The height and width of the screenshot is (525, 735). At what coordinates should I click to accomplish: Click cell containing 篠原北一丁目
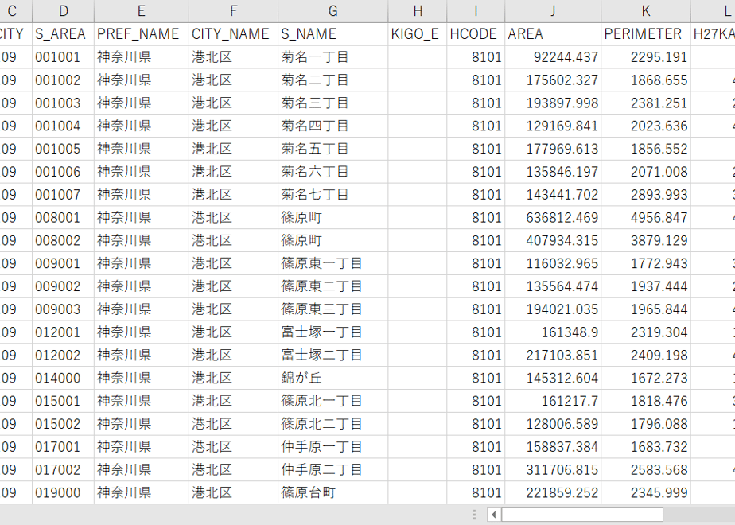(x=332, y=401)
